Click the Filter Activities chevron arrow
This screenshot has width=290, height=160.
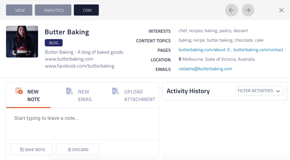[278, 91]
